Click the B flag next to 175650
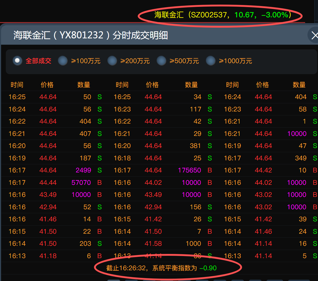 point(210,170)
